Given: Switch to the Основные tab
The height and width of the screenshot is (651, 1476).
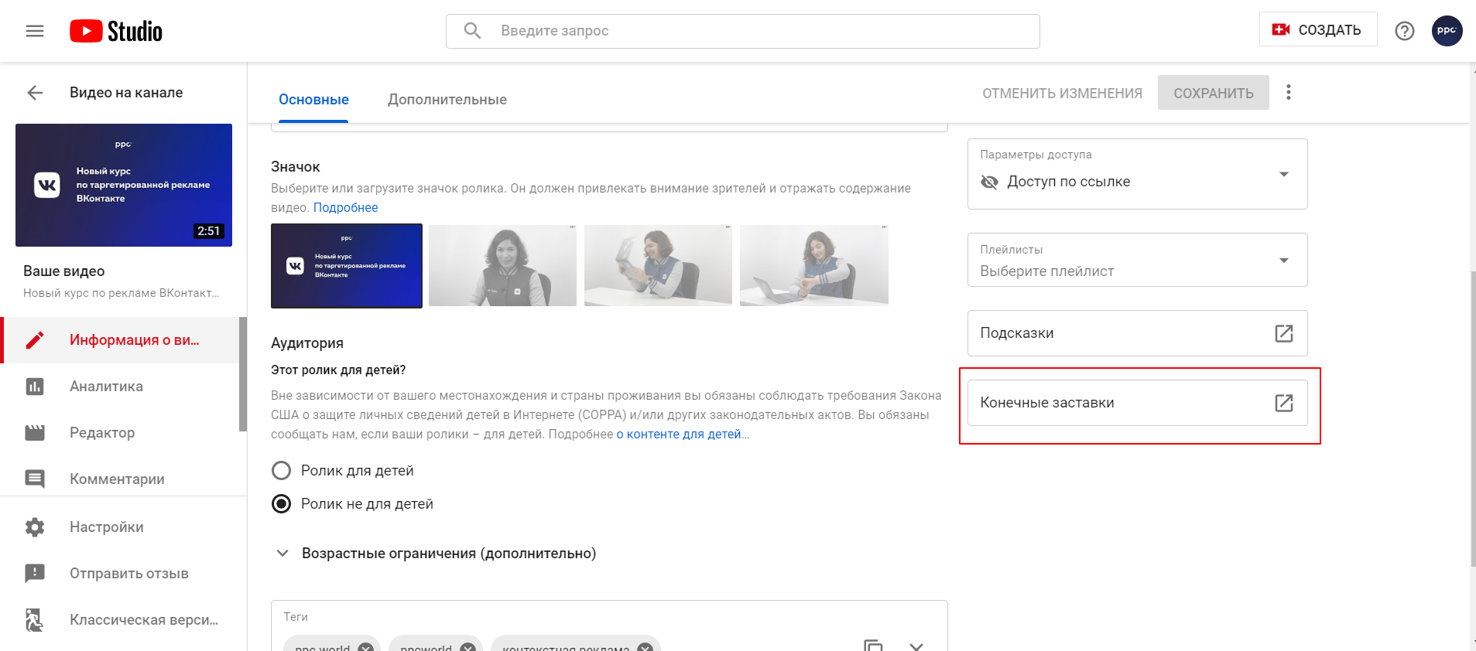Looking at the screenshot, I should coord(313,100).
